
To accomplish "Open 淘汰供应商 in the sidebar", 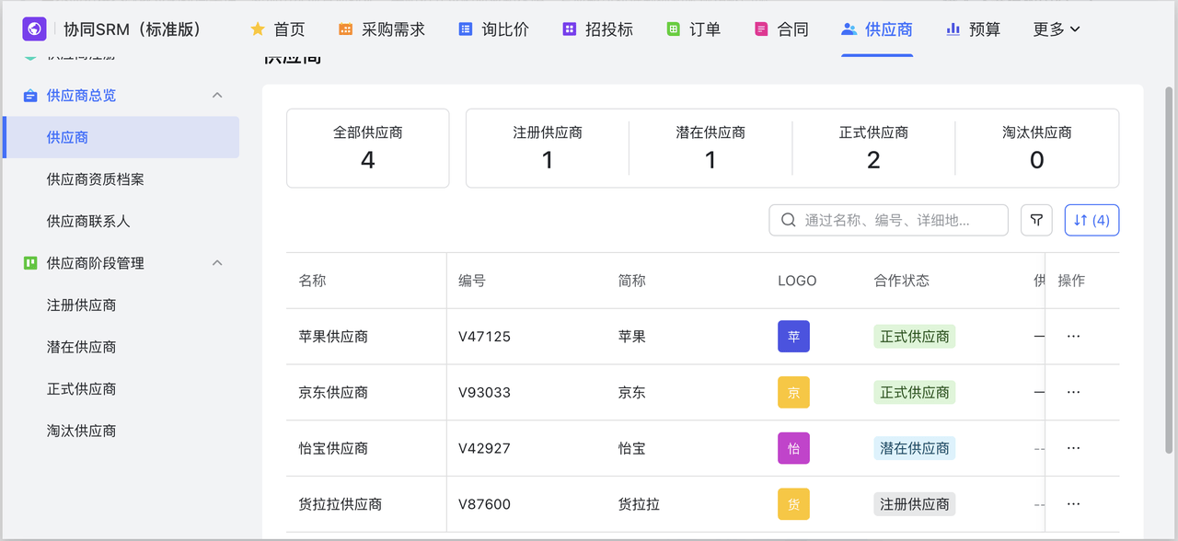I will coord(81,431).
